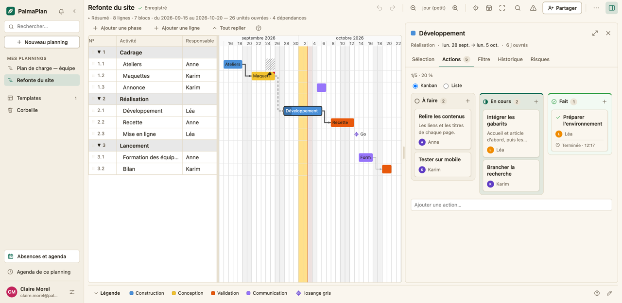
Task: Open Templates in the sidebar
Action: (x=42, y=98)
